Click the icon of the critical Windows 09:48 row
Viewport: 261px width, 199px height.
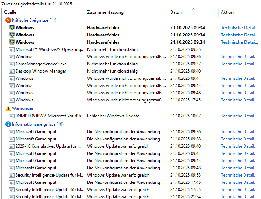(x=12, y=93)
